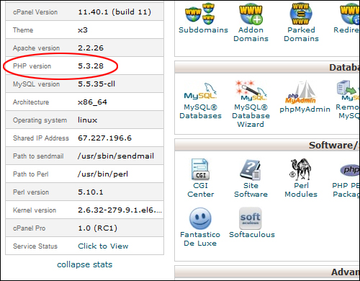Select the cPanel Pro value 1.0 (RC1)
The image size is (360, 281).
point(98,228)
